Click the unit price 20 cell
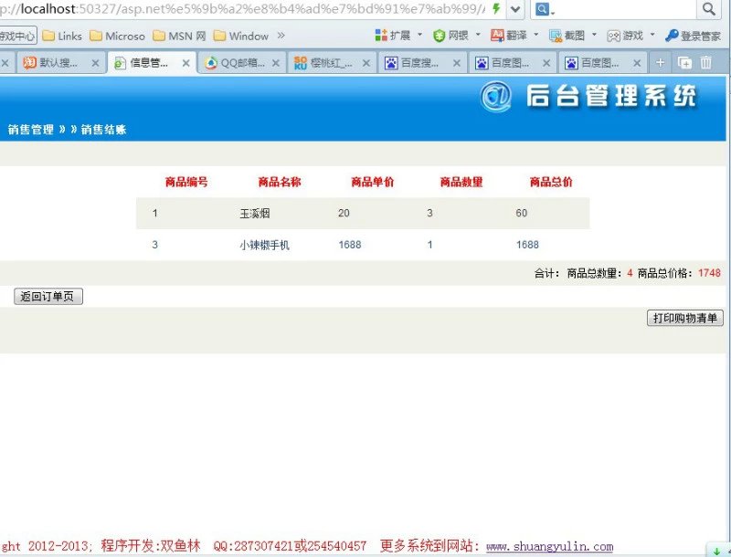Screen dimensions: 731x557 tap(344, 214)
